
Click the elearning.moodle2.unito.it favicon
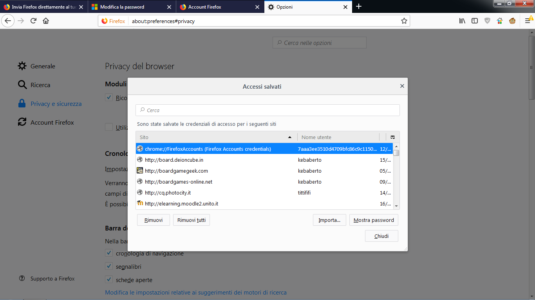pos(140,204)
